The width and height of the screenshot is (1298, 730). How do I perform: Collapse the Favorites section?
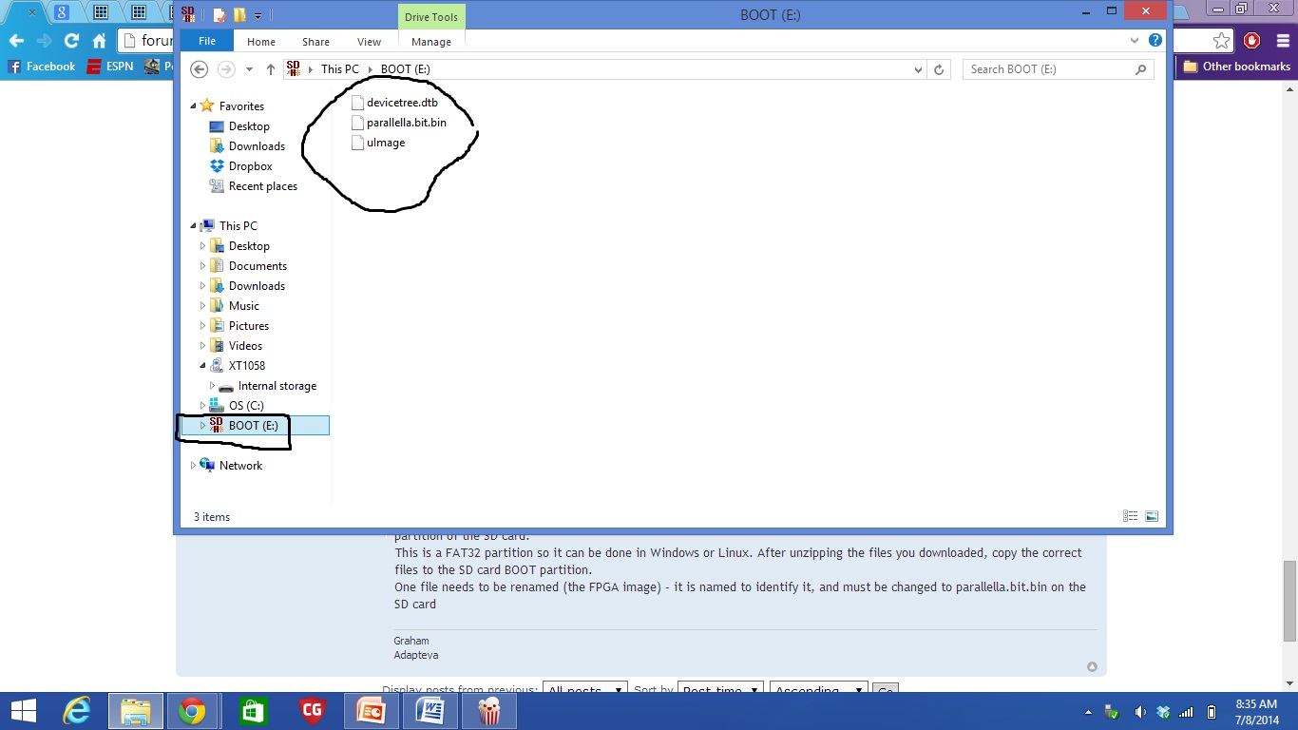pos(194,106)
